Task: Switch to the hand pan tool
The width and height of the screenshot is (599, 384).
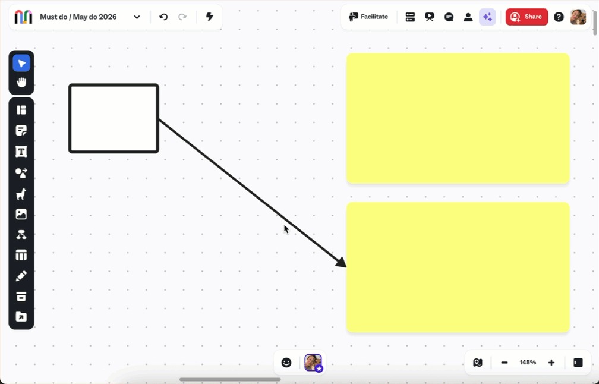Action: [21, 82]
